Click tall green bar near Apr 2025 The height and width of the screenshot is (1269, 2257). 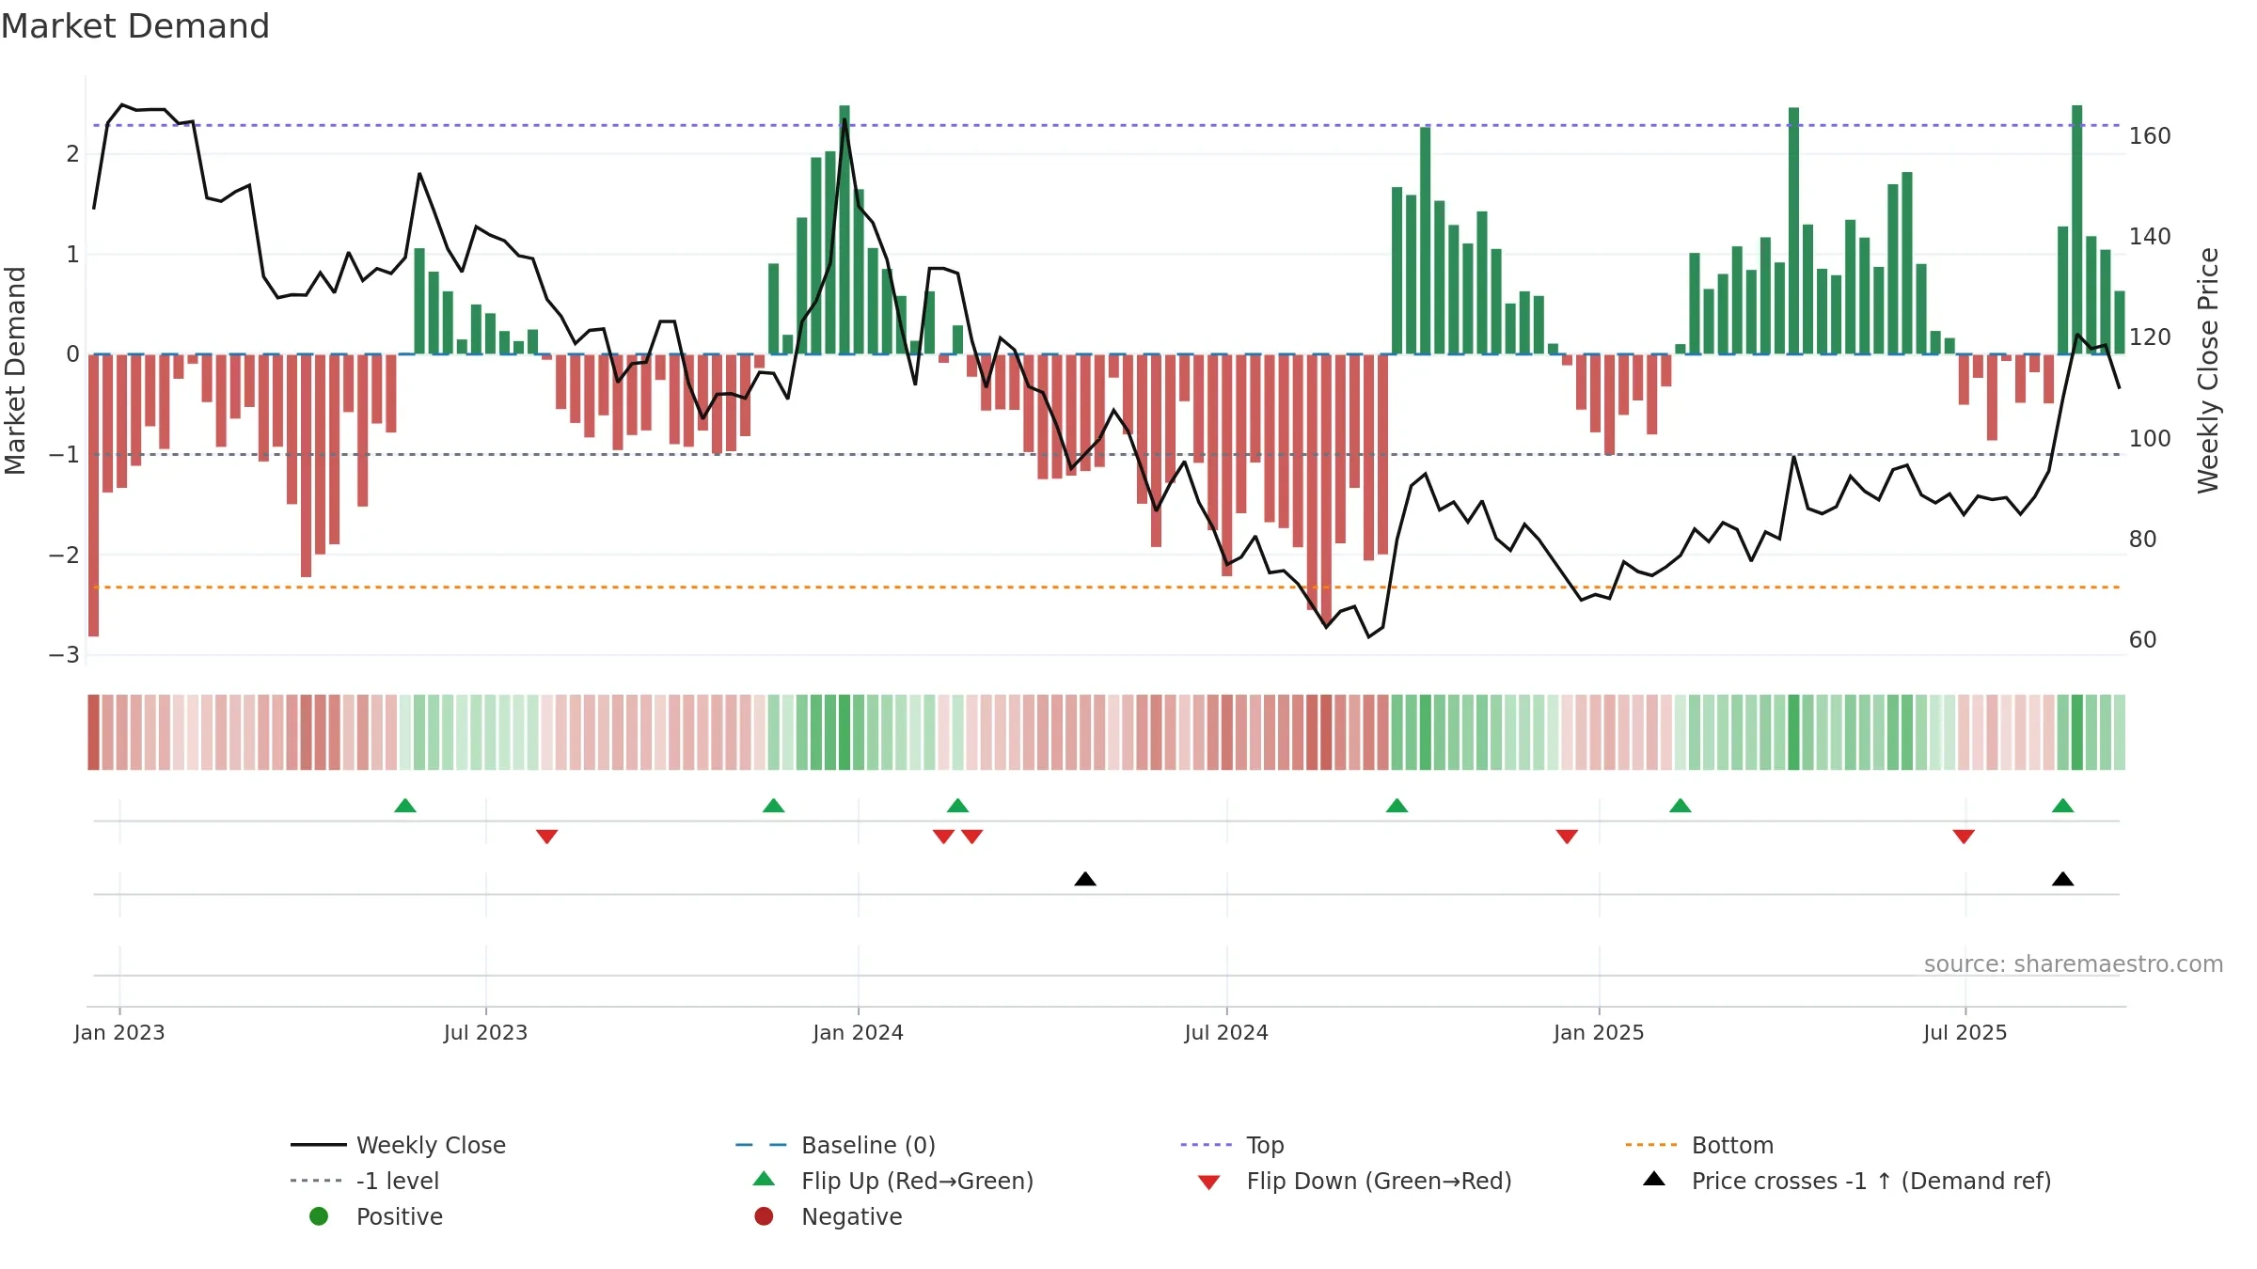click(x=1793, y=230)
